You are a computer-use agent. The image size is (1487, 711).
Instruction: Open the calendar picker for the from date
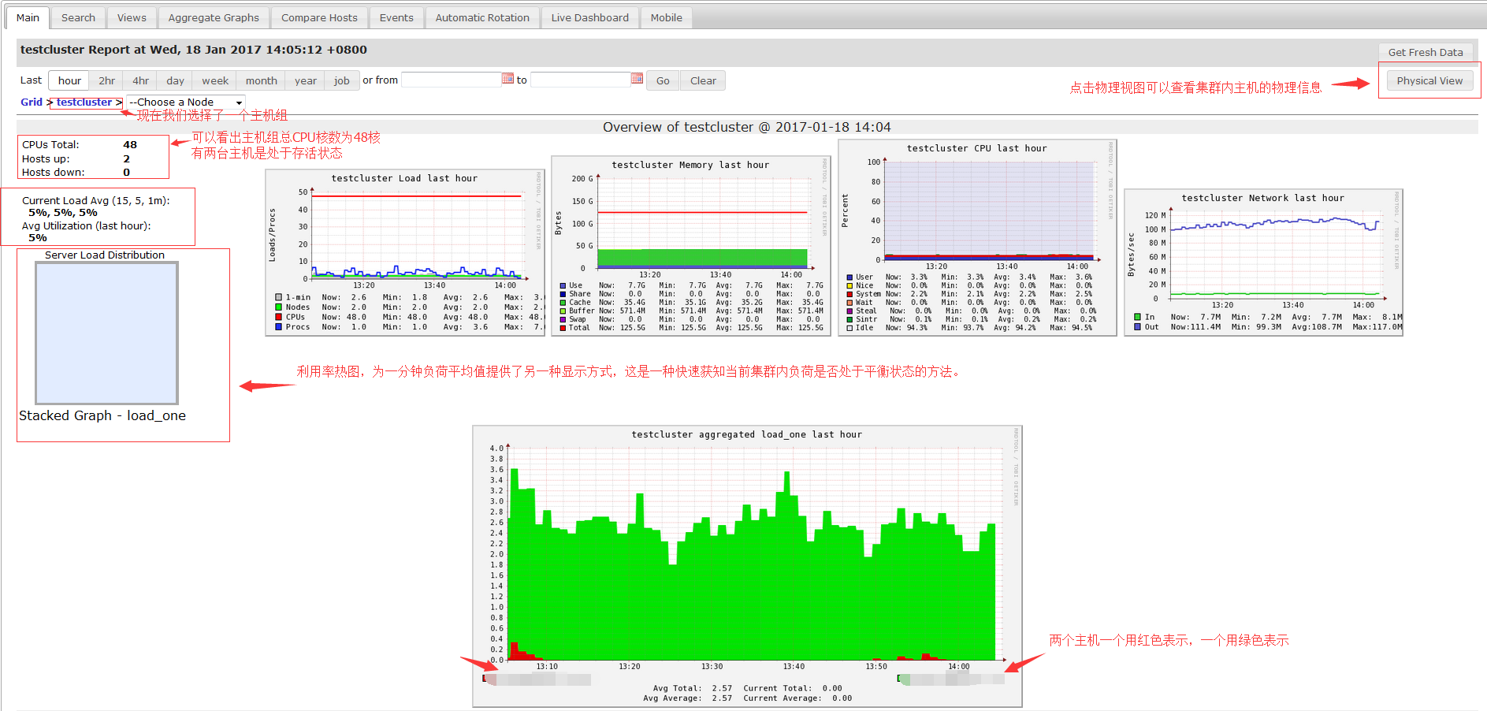click(508, 79)
